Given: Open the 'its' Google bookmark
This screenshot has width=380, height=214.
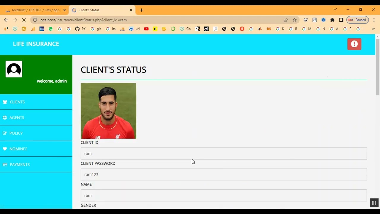Looking at the screenshot, I should coord(110,29).
